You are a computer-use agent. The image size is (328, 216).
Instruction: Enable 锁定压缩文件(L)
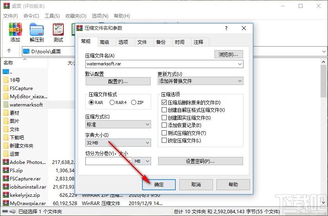[181, 140]
